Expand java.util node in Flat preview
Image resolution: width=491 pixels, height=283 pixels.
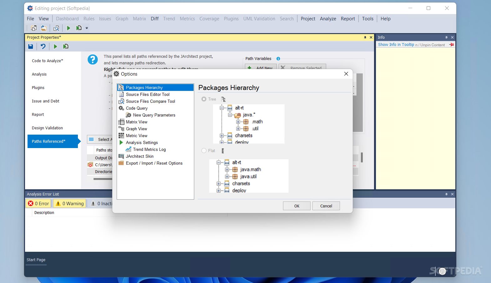point(227,176)
